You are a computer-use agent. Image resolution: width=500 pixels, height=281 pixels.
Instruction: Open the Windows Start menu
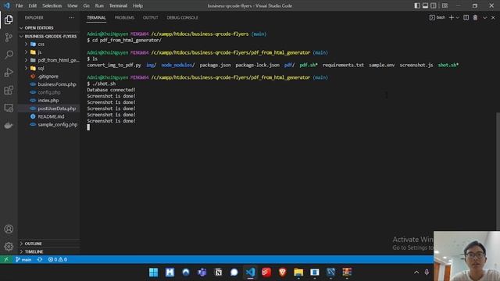[154, 272]
